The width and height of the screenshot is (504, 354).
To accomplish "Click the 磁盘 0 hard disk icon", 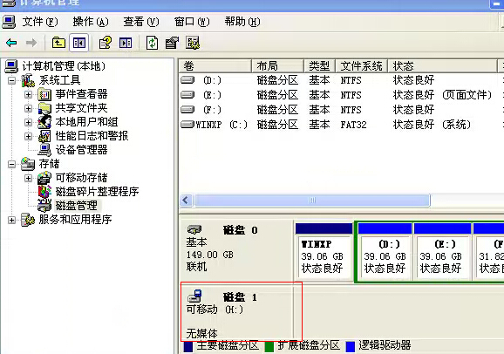I will coord(194,229).
